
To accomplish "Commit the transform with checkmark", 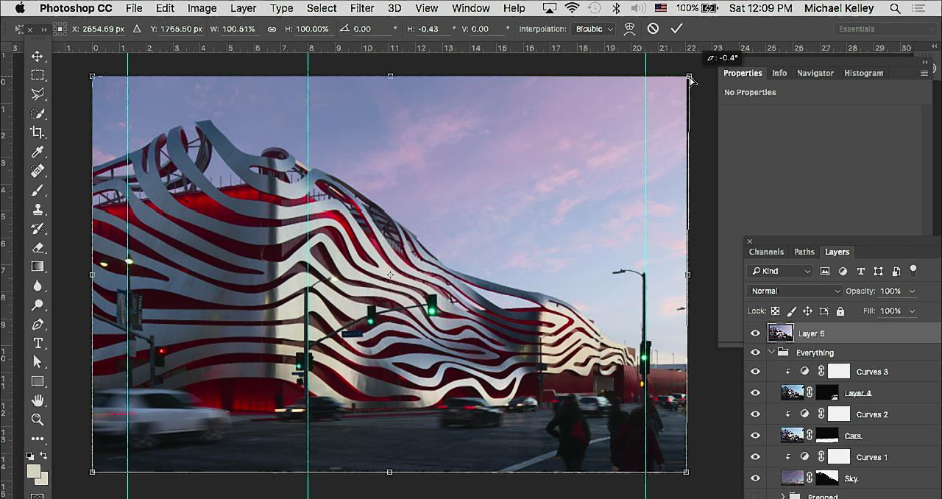I will tap(676, 29).
